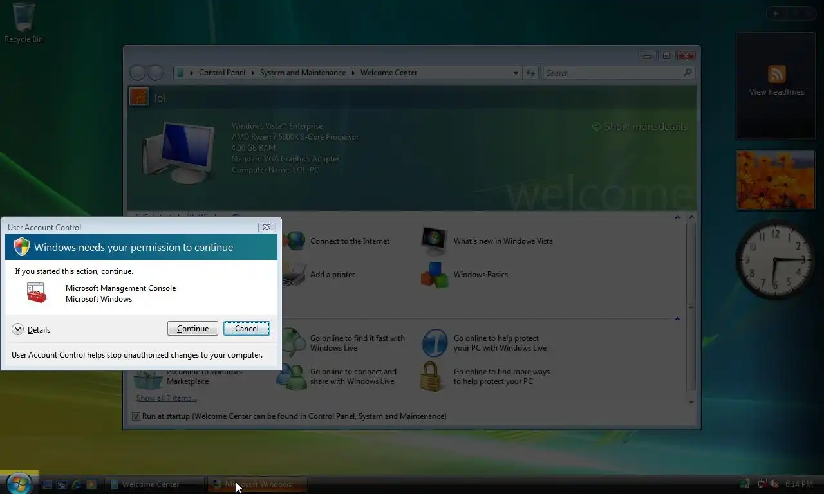Click Show all 7 items link
This screenshot has width=824, height=494.
[166, 398]
